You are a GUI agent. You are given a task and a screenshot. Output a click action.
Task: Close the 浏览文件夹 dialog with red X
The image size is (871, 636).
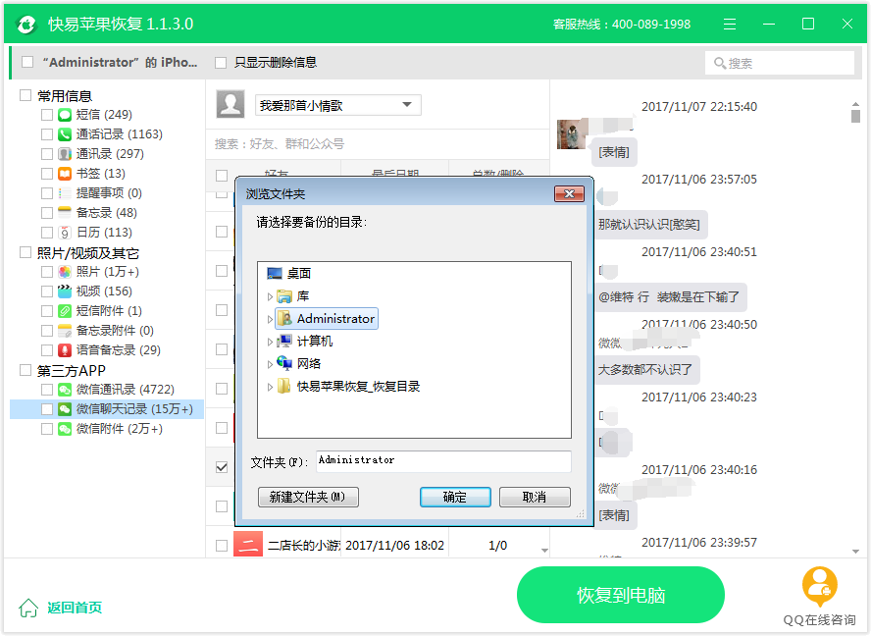click(x=569, y=193)
